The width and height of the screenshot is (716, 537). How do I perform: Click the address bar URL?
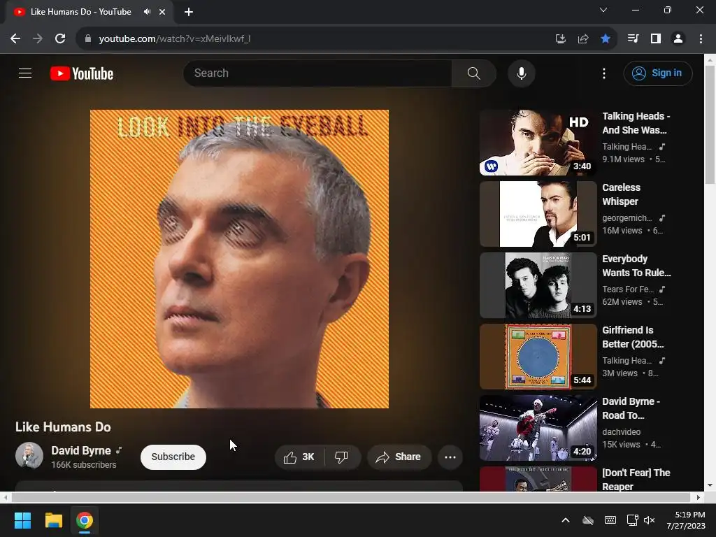click(174, 39)
